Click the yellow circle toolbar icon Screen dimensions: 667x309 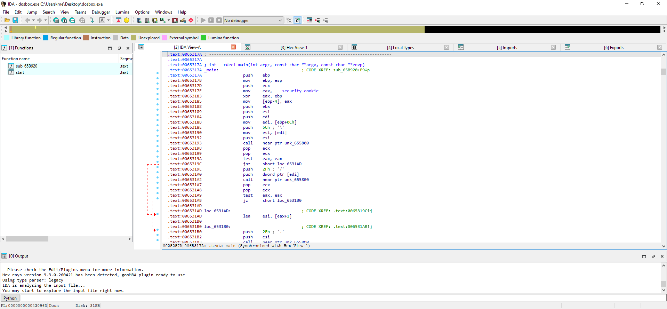pos(127,20)
